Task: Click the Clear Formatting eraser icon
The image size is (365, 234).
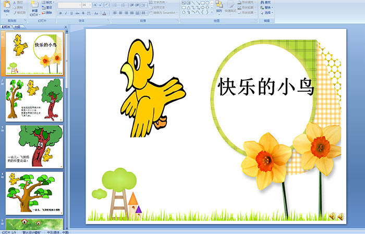Action: [107, 5]
